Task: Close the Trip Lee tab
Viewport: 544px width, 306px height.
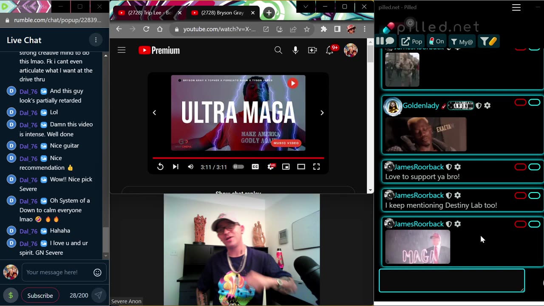Action: coord(179,13)
